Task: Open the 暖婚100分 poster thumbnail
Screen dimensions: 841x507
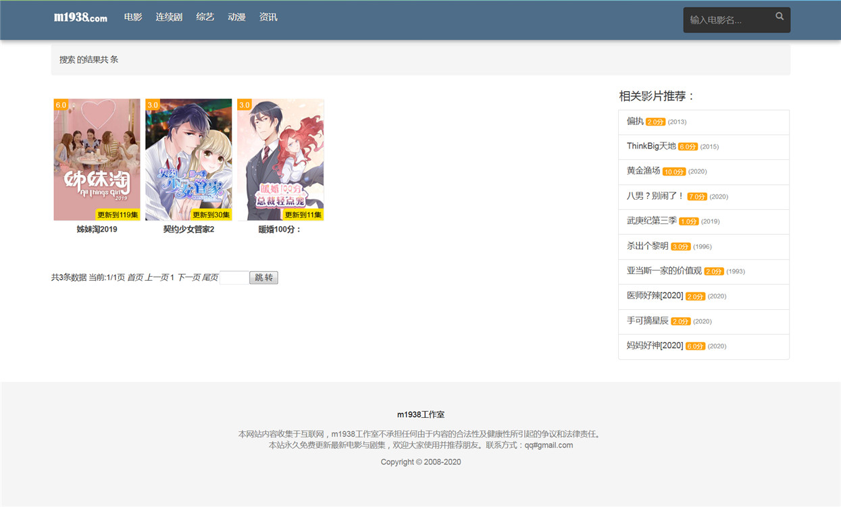Action: 280,160
